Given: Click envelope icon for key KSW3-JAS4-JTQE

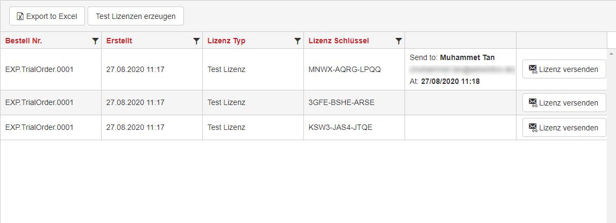Looking at the screenshot, I should click(533, 128).
